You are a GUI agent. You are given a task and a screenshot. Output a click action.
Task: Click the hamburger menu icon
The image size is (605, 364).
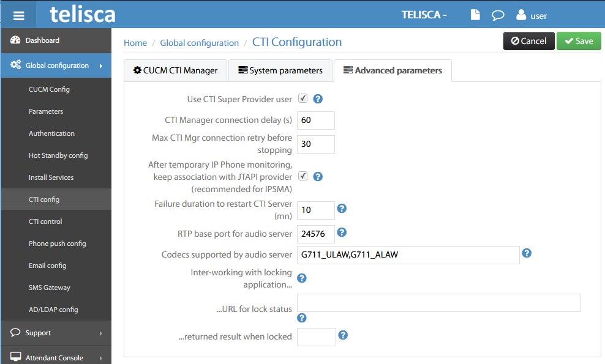(18, 15)
